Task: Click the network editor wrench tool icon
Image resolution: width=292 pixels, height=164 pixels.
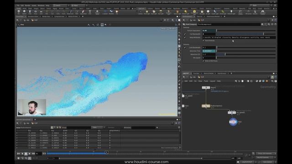Action: (x=236, y=81)
